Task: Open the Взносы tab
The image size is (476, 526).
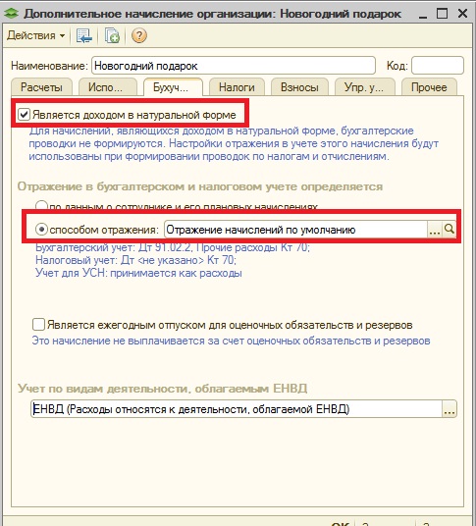Action: click(299, 87)
